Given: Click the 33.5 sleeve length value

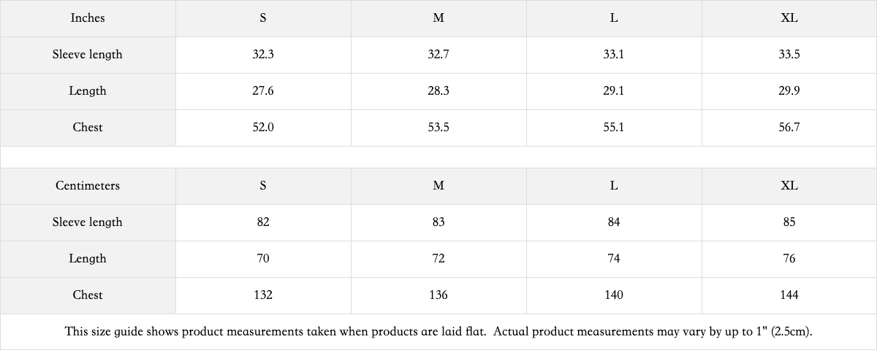Looking at the screenshot, I should tap(789, 55).
